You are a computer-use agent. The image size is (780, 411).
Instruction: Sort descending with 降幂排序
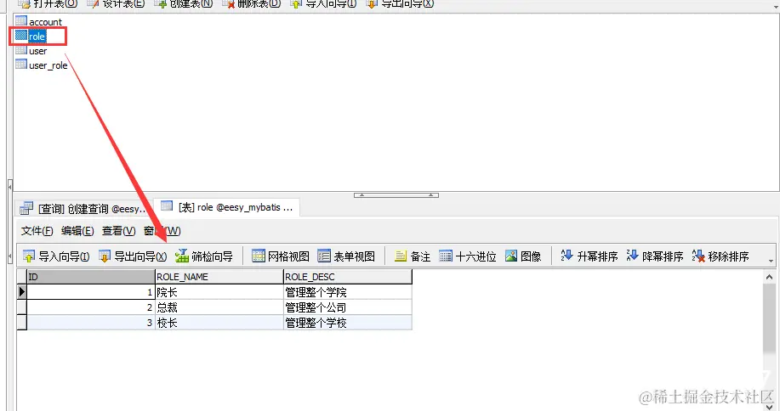(x=655, y=256)
